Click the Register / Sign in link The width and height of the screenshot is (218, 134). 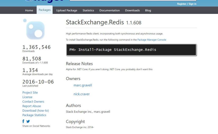point(187,4)
